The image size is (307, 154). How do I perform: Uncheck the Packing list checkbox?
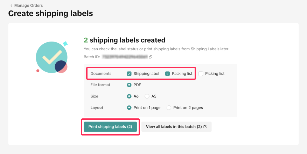(167, 74)
